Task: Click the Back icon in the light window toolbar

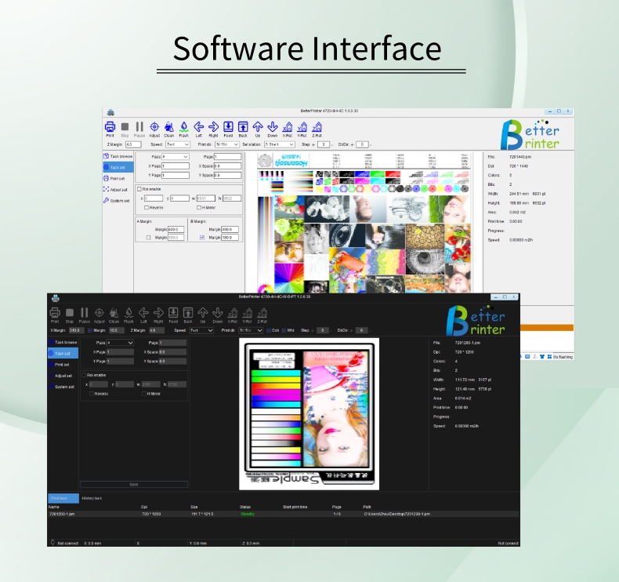Action: pos(243,126)
